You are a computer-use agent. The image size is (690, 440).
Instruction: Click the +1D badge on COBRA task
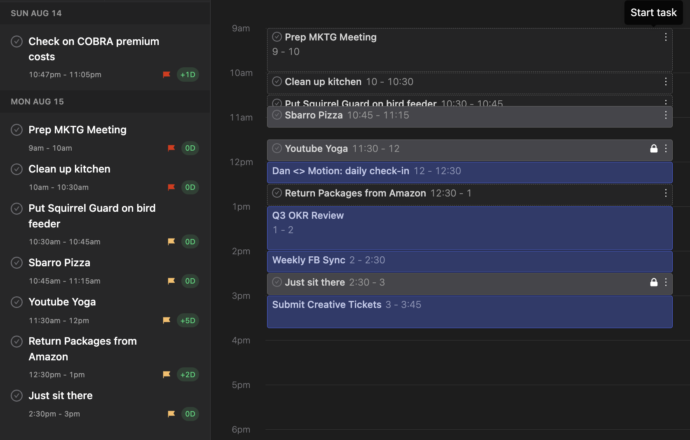(188, 75)
